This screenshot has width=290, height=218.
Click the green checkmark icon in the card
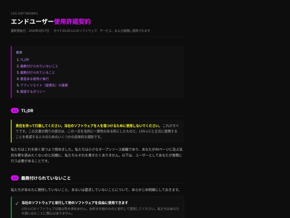tap(17, 203)
